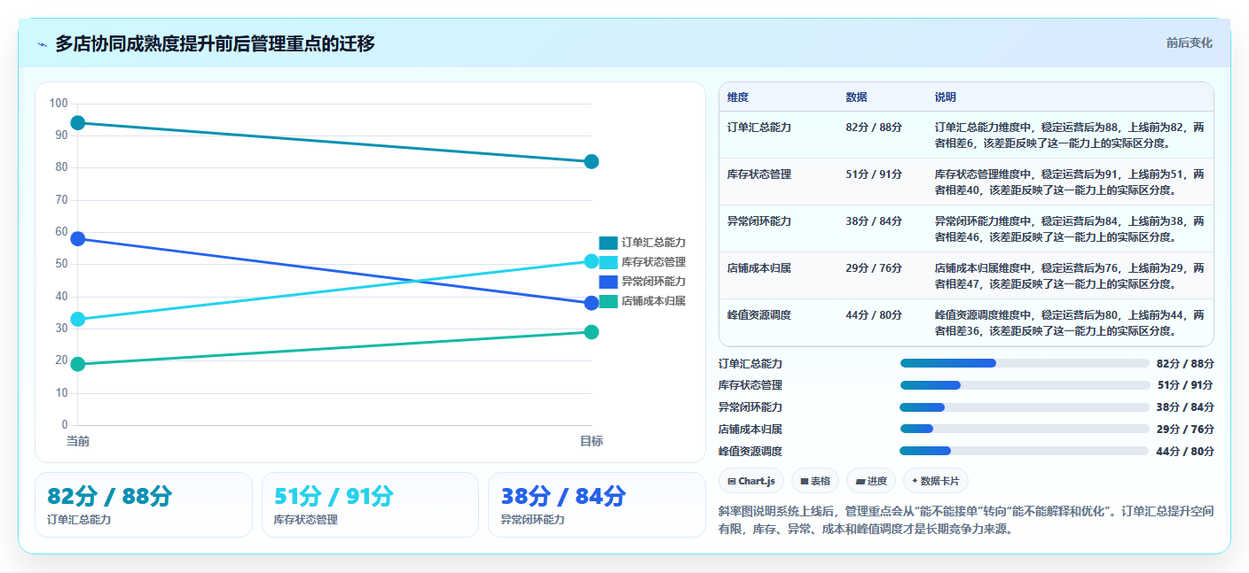The image size is (1249, 573).
Task: Click the description starting 库存状态管理维度中
Action: tap(1070, 182)
